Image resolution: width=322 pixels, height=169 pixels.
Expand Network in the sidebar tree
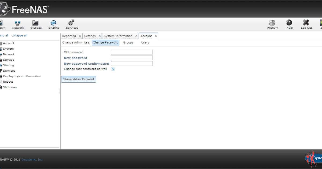pyautogui.click(x=9, y=54)
